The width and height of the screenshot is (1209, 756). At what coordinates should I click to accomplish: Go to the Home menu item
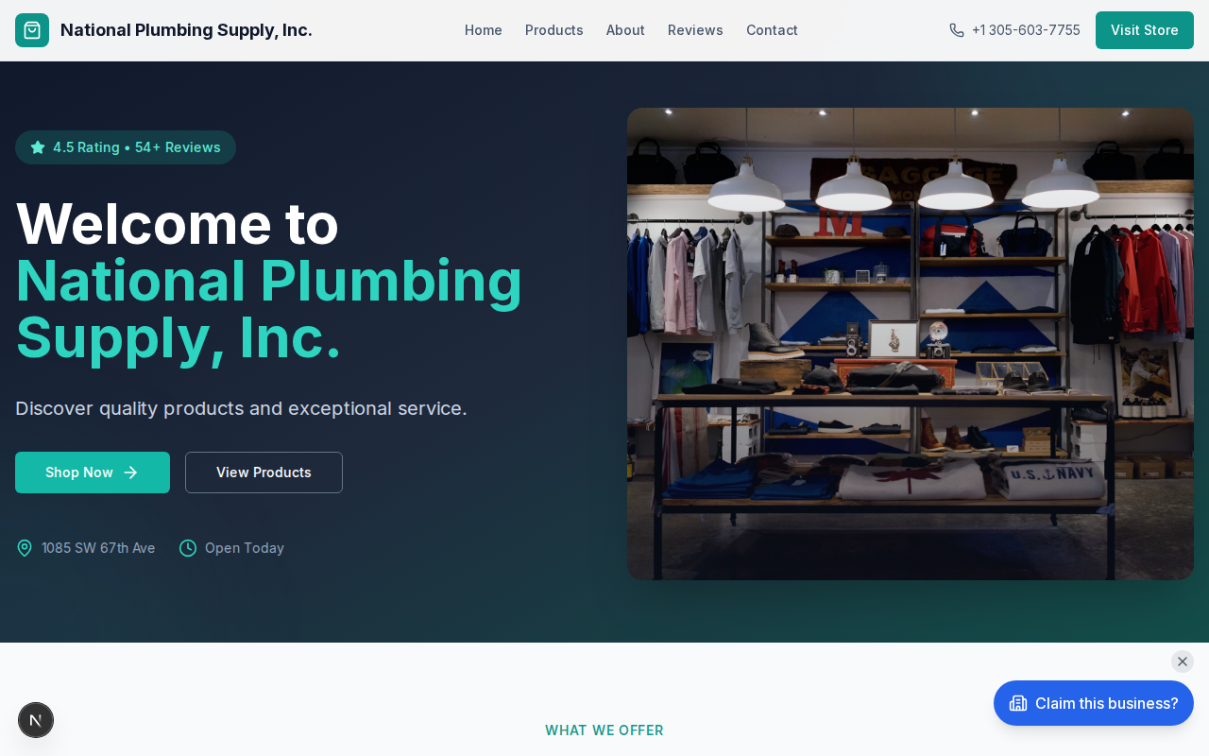tap(484, 30)
